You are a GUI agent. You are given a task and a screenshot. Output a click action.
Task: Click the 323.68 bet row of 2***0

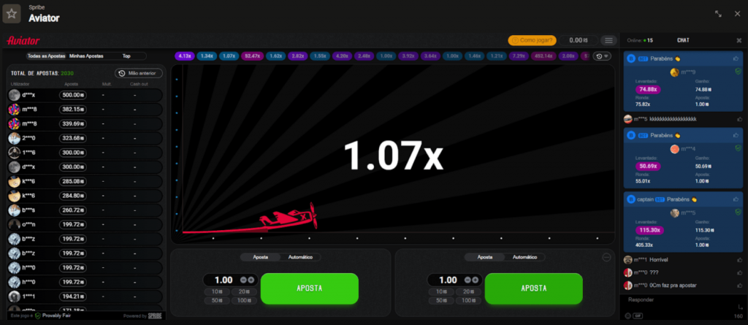pos(85,139)
